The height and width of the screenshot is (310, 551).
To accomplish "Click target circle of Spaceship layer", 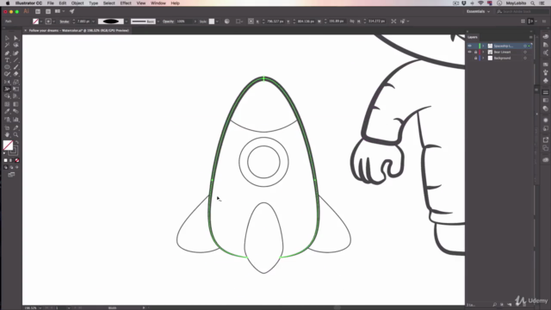I will [x=525, y=46].
